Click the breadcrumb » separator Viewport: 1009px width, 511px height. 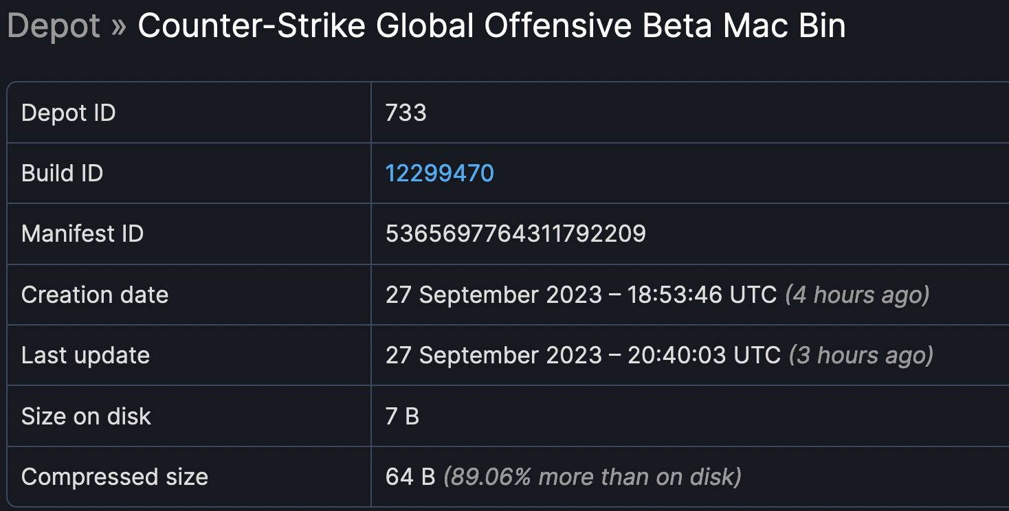pyautogui.click(x=119, y=27)
